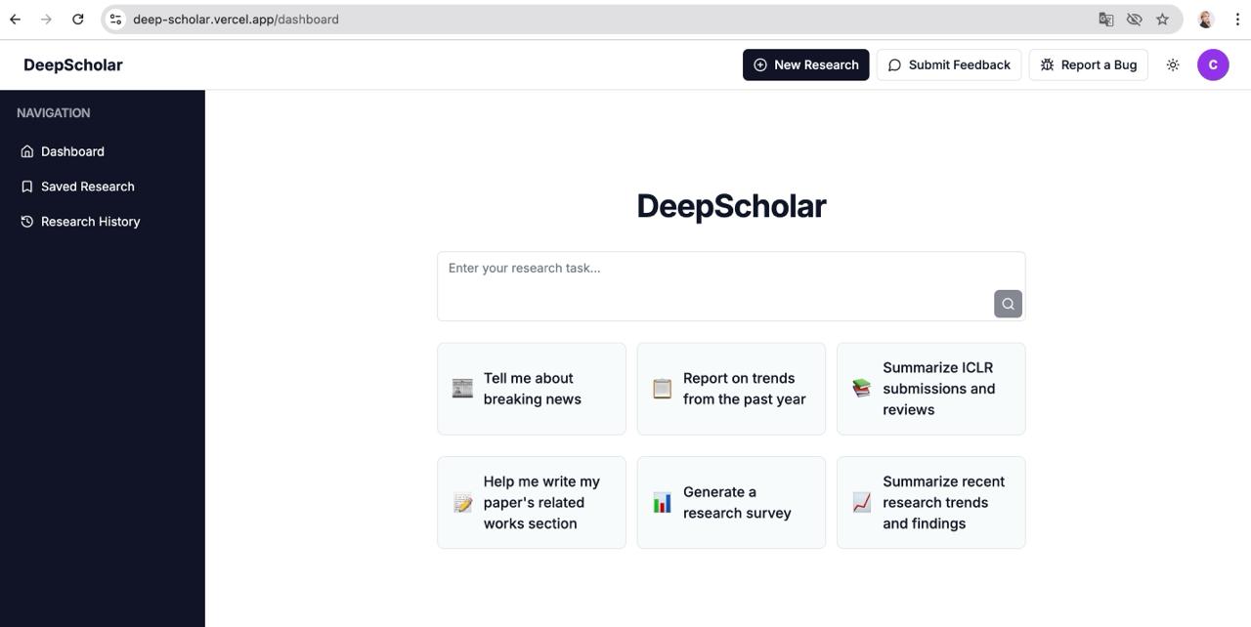
Task: Select related works memo icon
Action: coord(463,503)
